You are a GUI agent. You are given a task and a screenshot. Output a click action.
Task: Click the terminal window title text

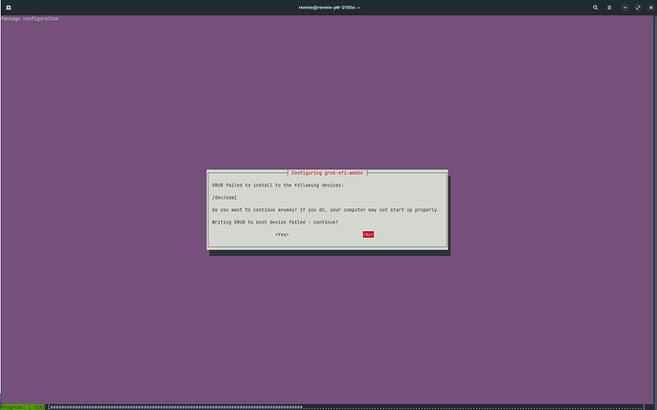(x=328, y=7)
